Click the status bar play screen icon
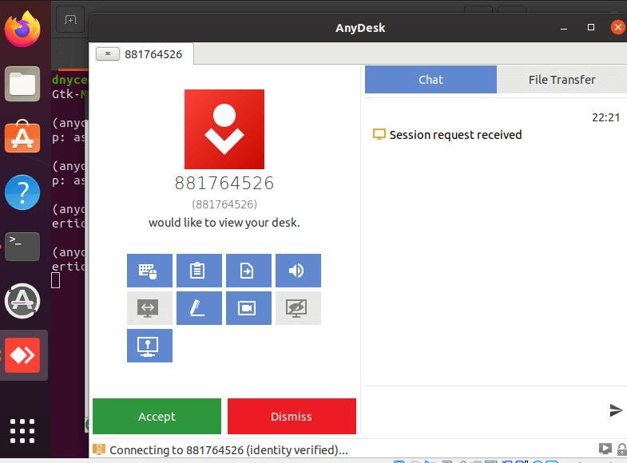 click(605, 449)
